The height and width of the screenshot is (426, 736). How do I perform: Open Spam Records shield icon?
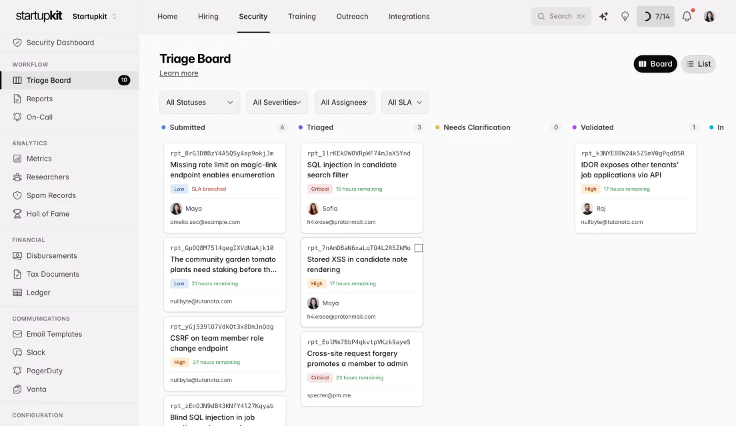coord(17,195)
